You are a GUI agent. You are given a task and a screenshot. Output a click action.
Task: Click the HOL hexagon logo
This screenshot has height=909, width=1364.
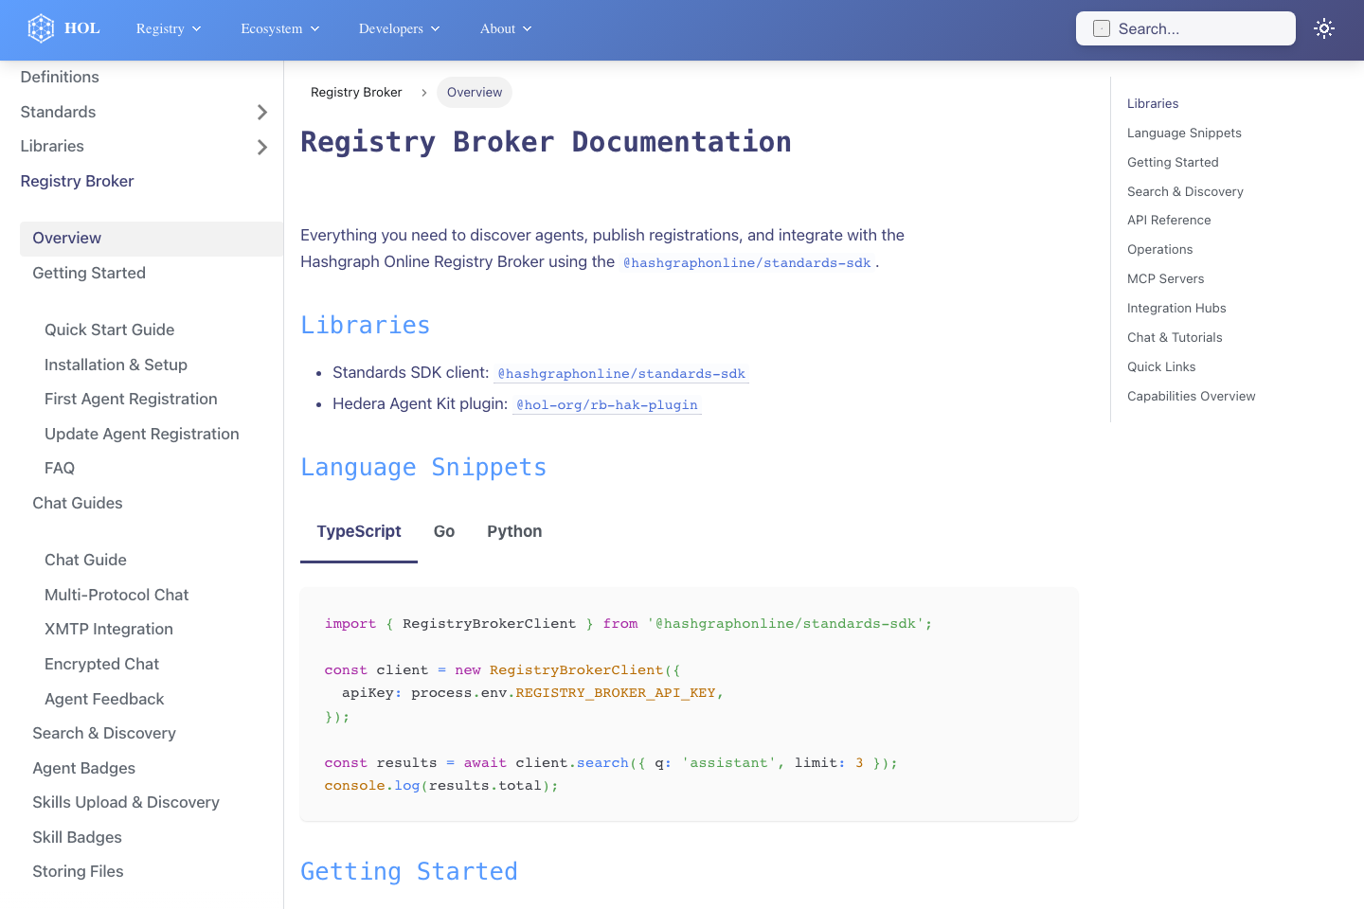point(41,27)
